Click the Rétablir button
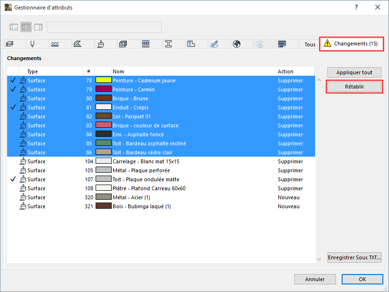Image resolution: width=389 pixels, height=292 pixels. (x=354, y=87)
